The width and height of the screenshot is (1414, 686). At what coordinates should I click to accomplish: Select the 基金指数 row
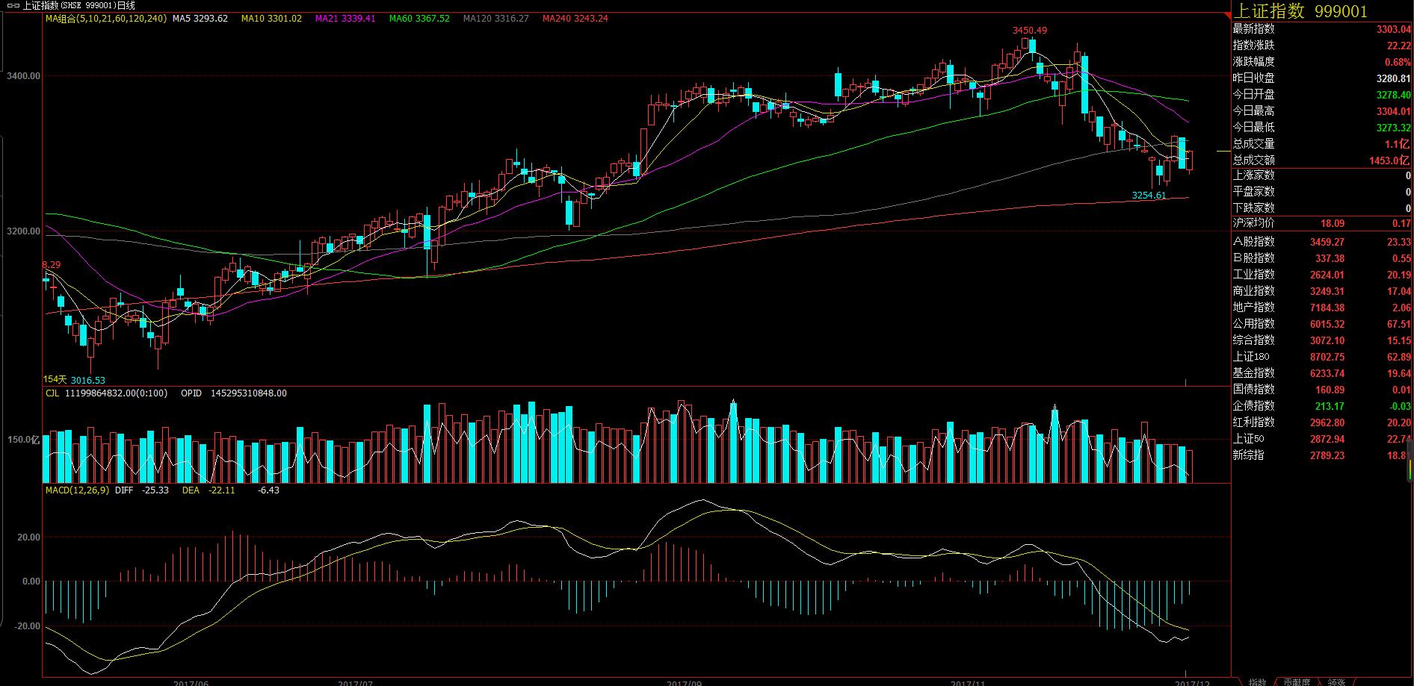click(1321, 373)
